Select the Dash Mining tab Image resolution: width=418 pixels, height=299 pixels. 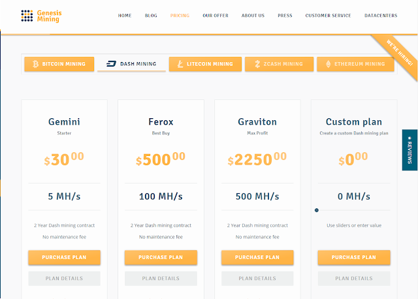[131, 64]
